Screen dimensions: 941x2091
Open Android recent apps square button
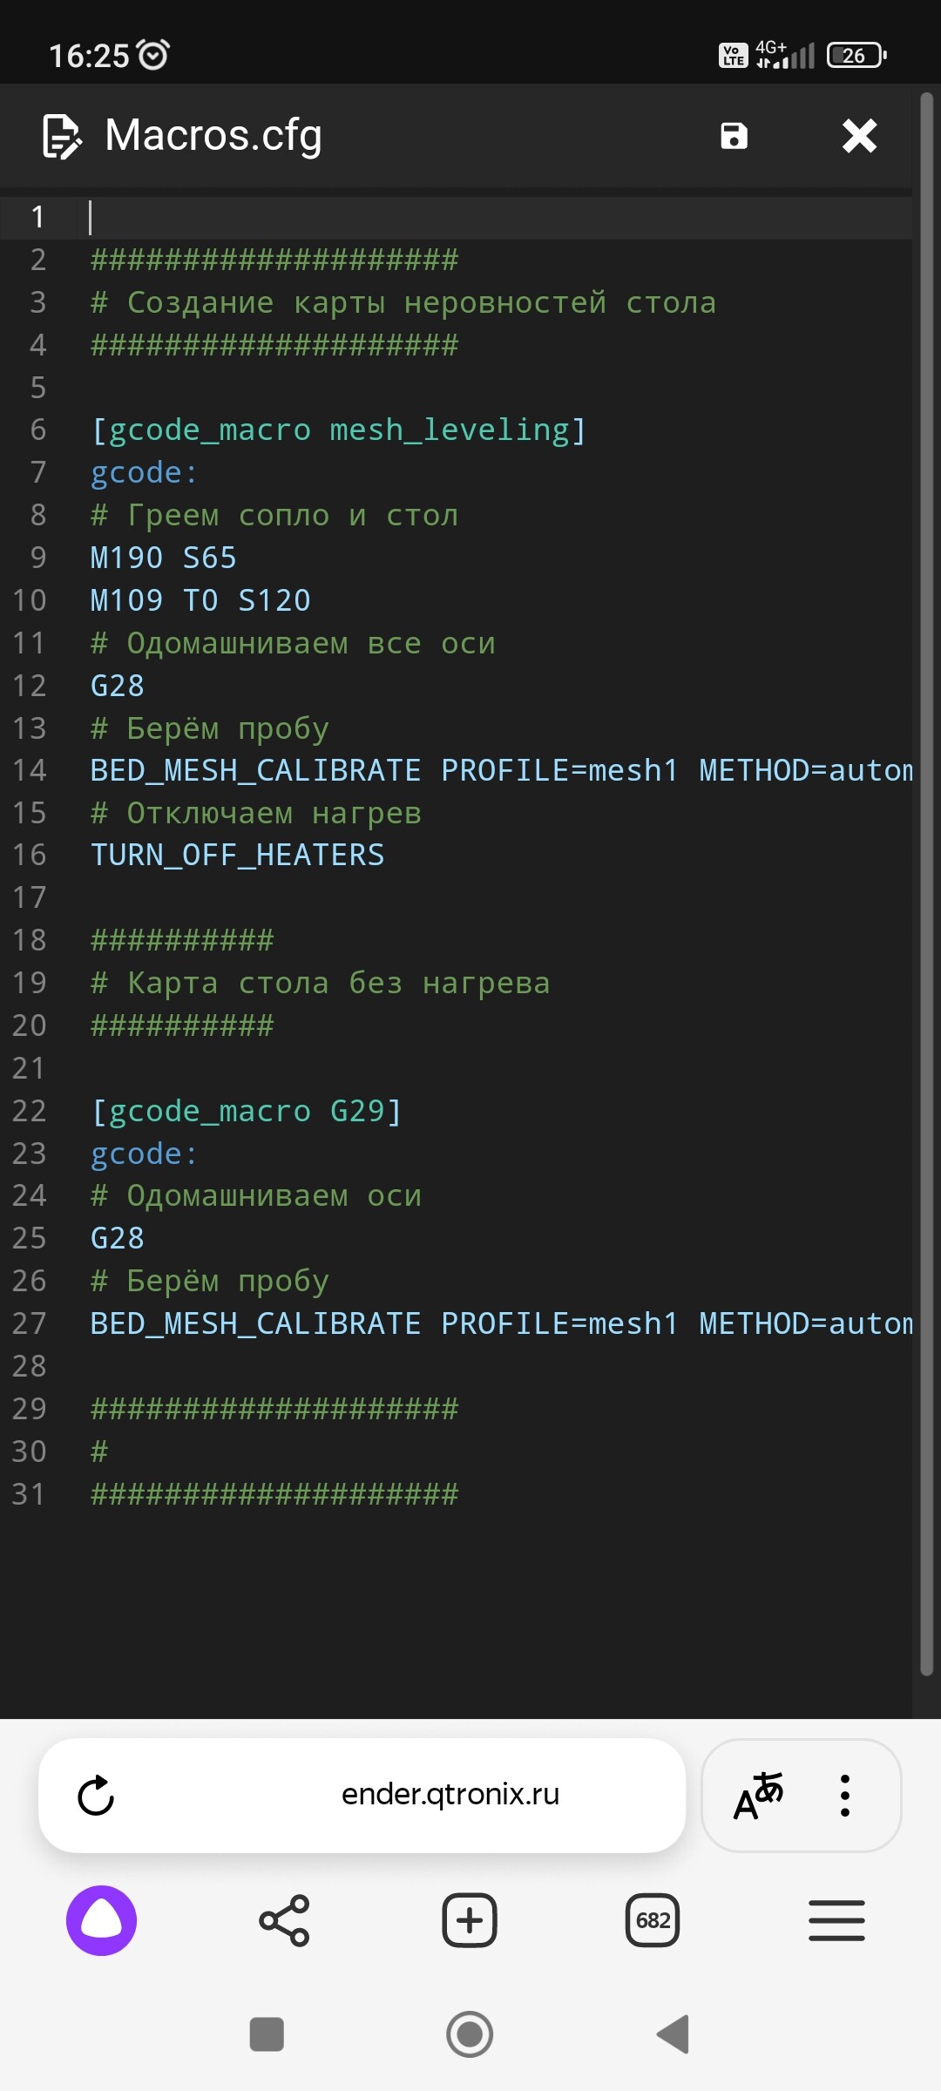click(267, 2034)
